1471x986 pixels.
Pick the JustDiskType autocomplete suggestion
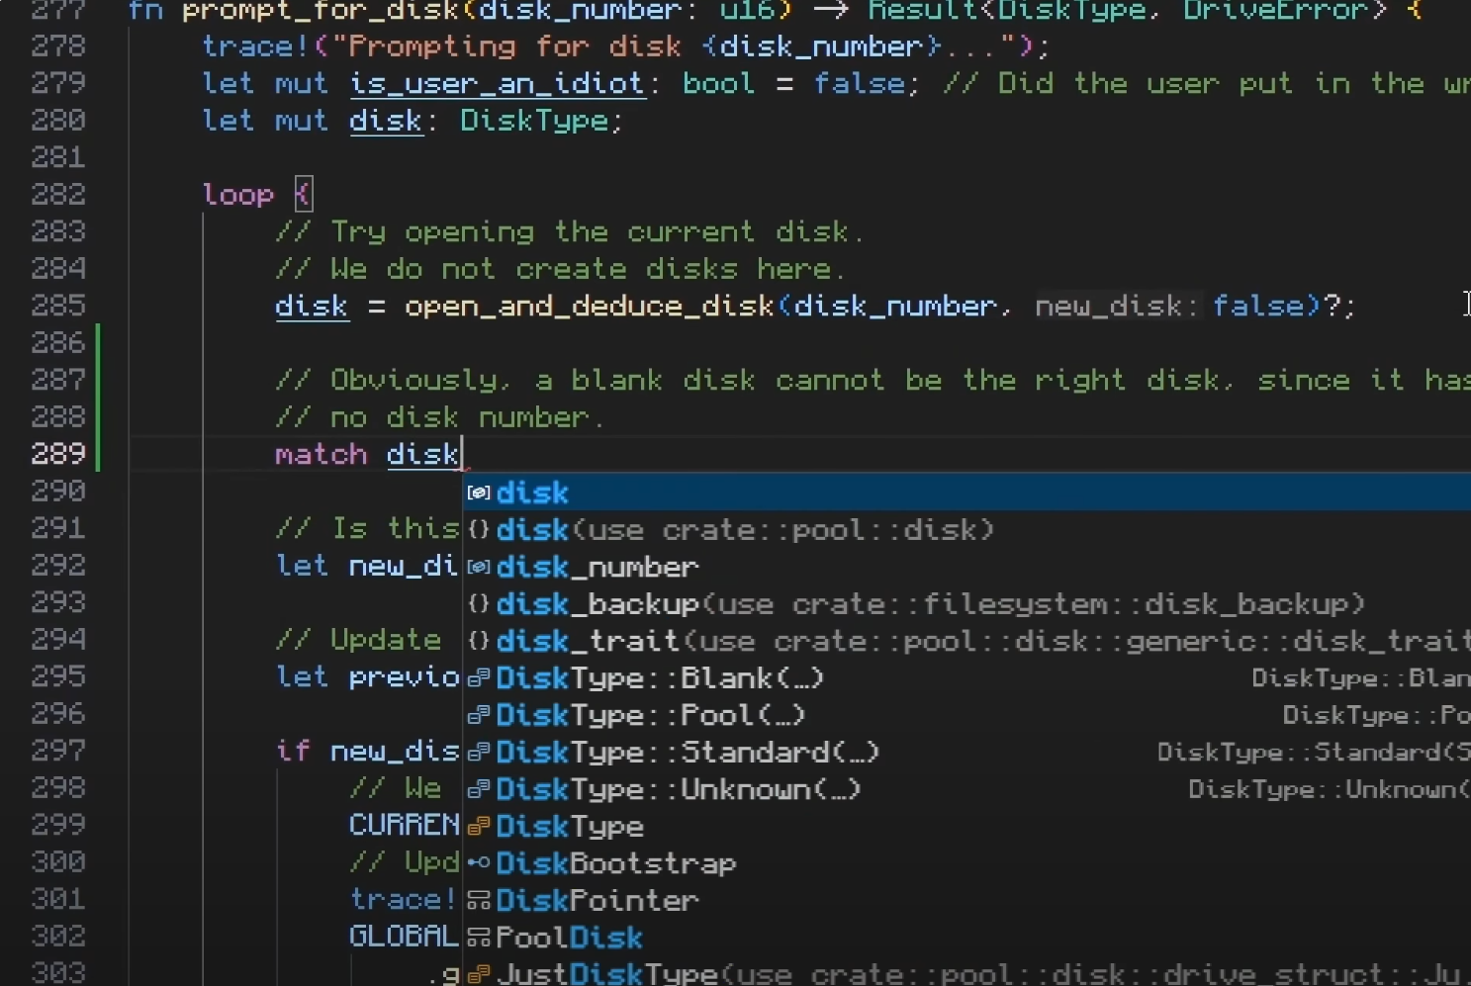(606, 974)
